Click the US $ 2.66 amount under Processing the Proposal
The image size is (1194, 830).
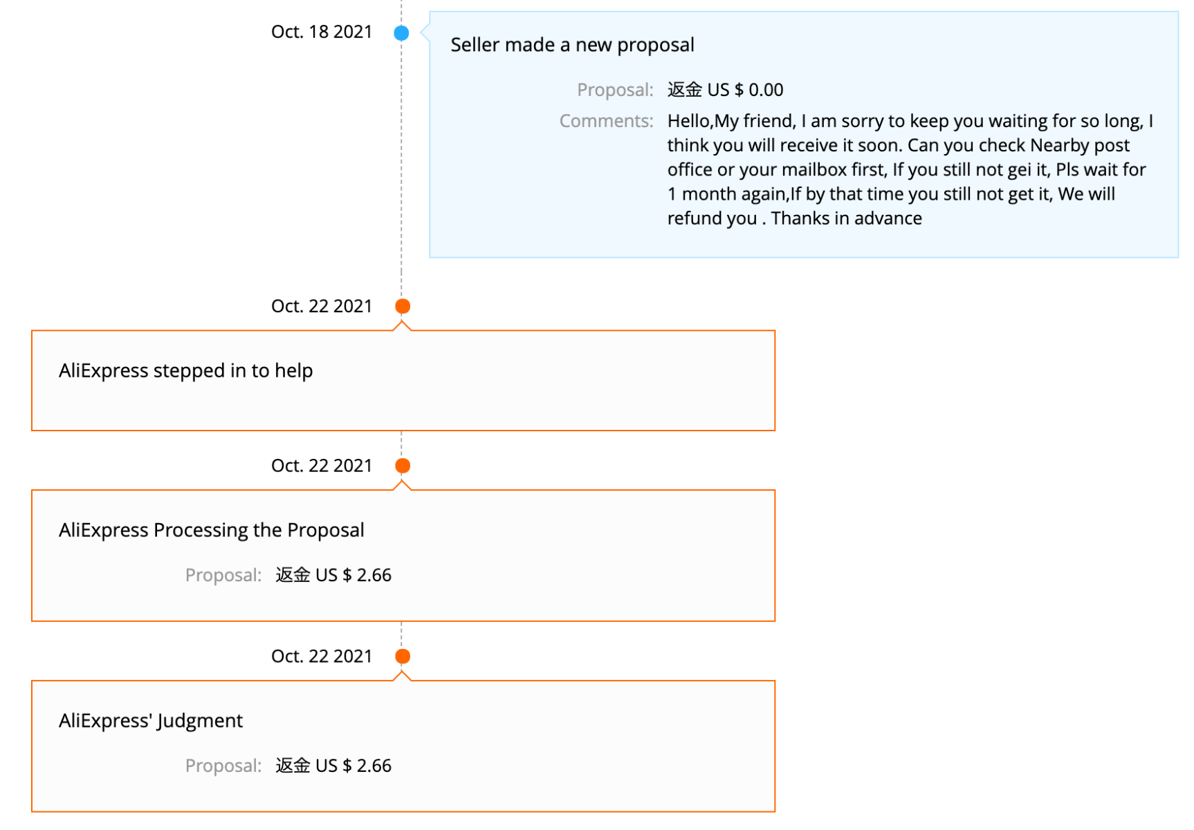click(333, 575)
